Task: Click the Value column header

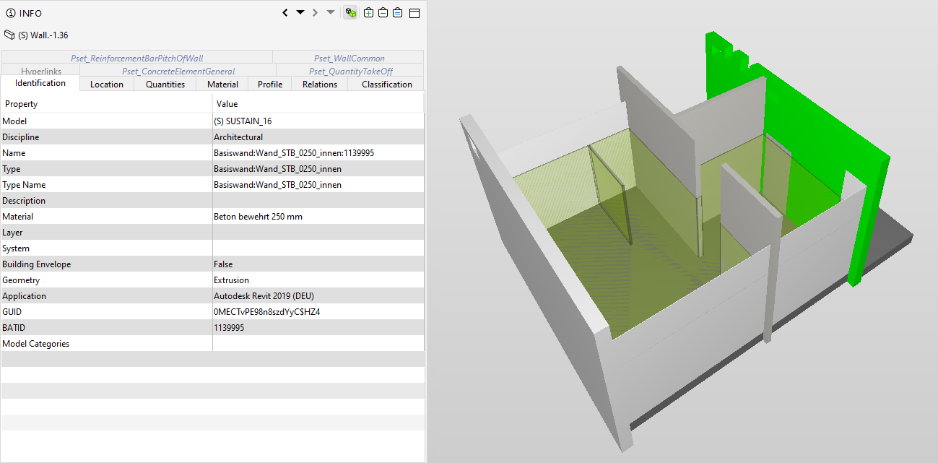Action: 227,104
